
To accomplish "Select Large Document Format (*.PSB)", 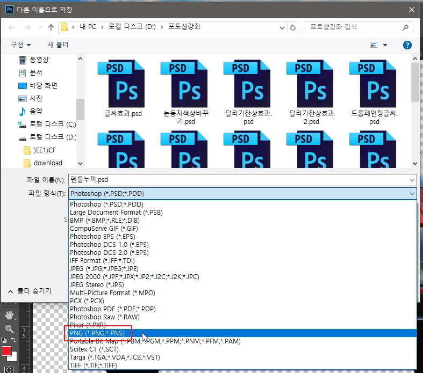I will click(x=242, y=212).
